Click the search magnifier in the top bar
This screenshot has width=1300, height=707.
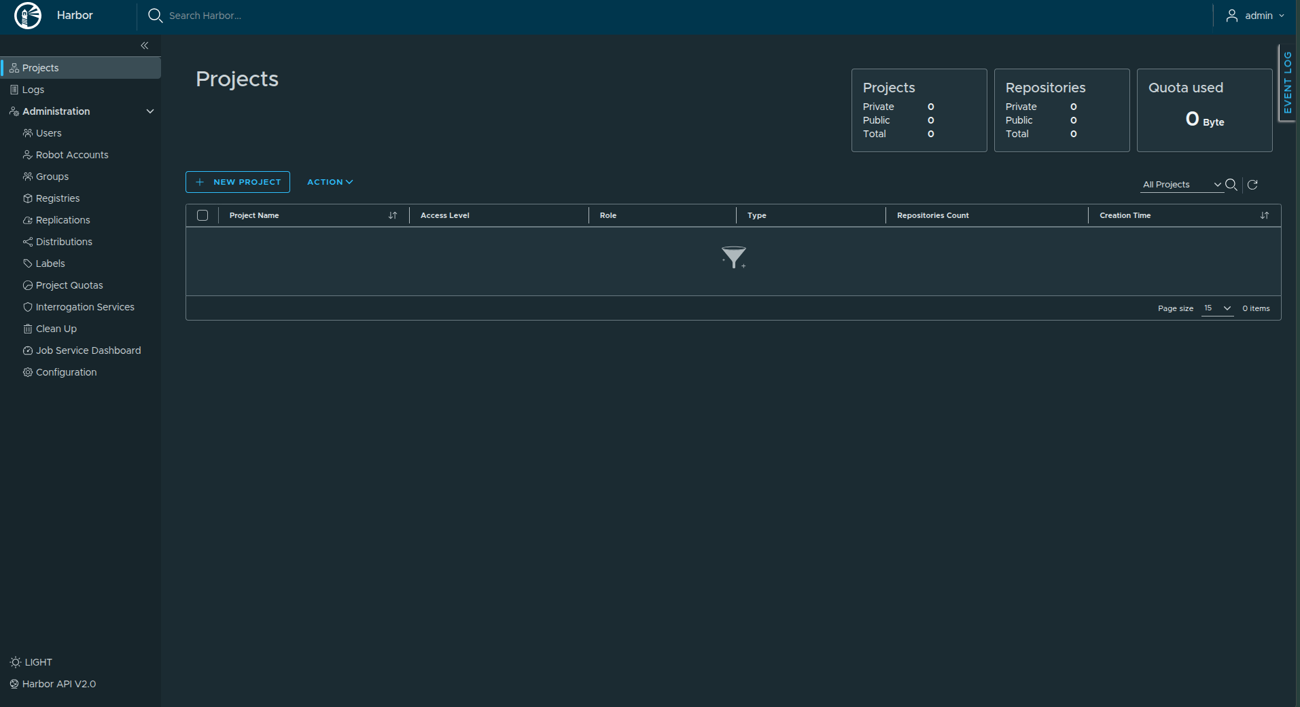point(155,16)
